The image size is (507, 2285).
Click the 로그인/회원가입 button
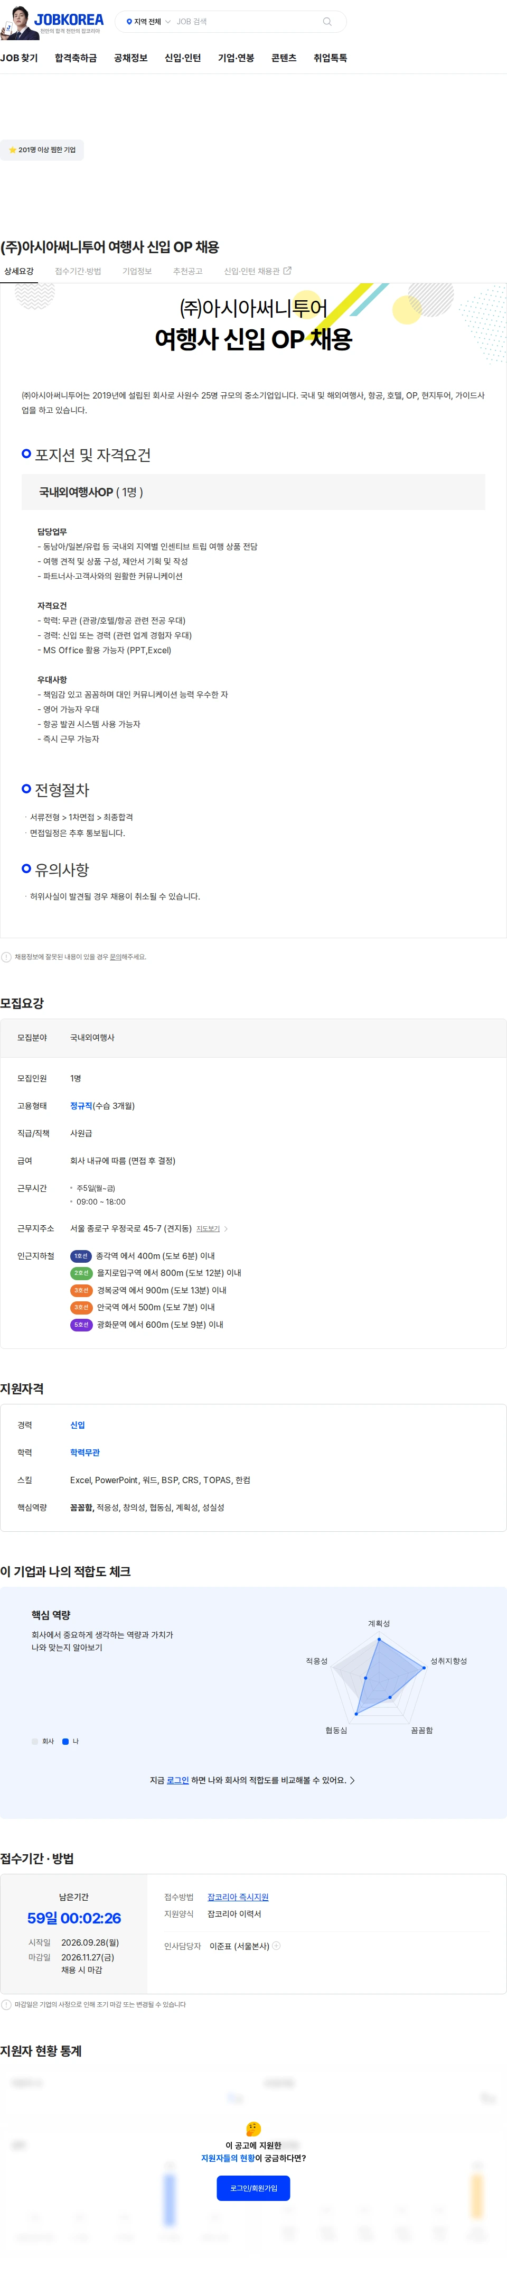tap(253, 2188)
